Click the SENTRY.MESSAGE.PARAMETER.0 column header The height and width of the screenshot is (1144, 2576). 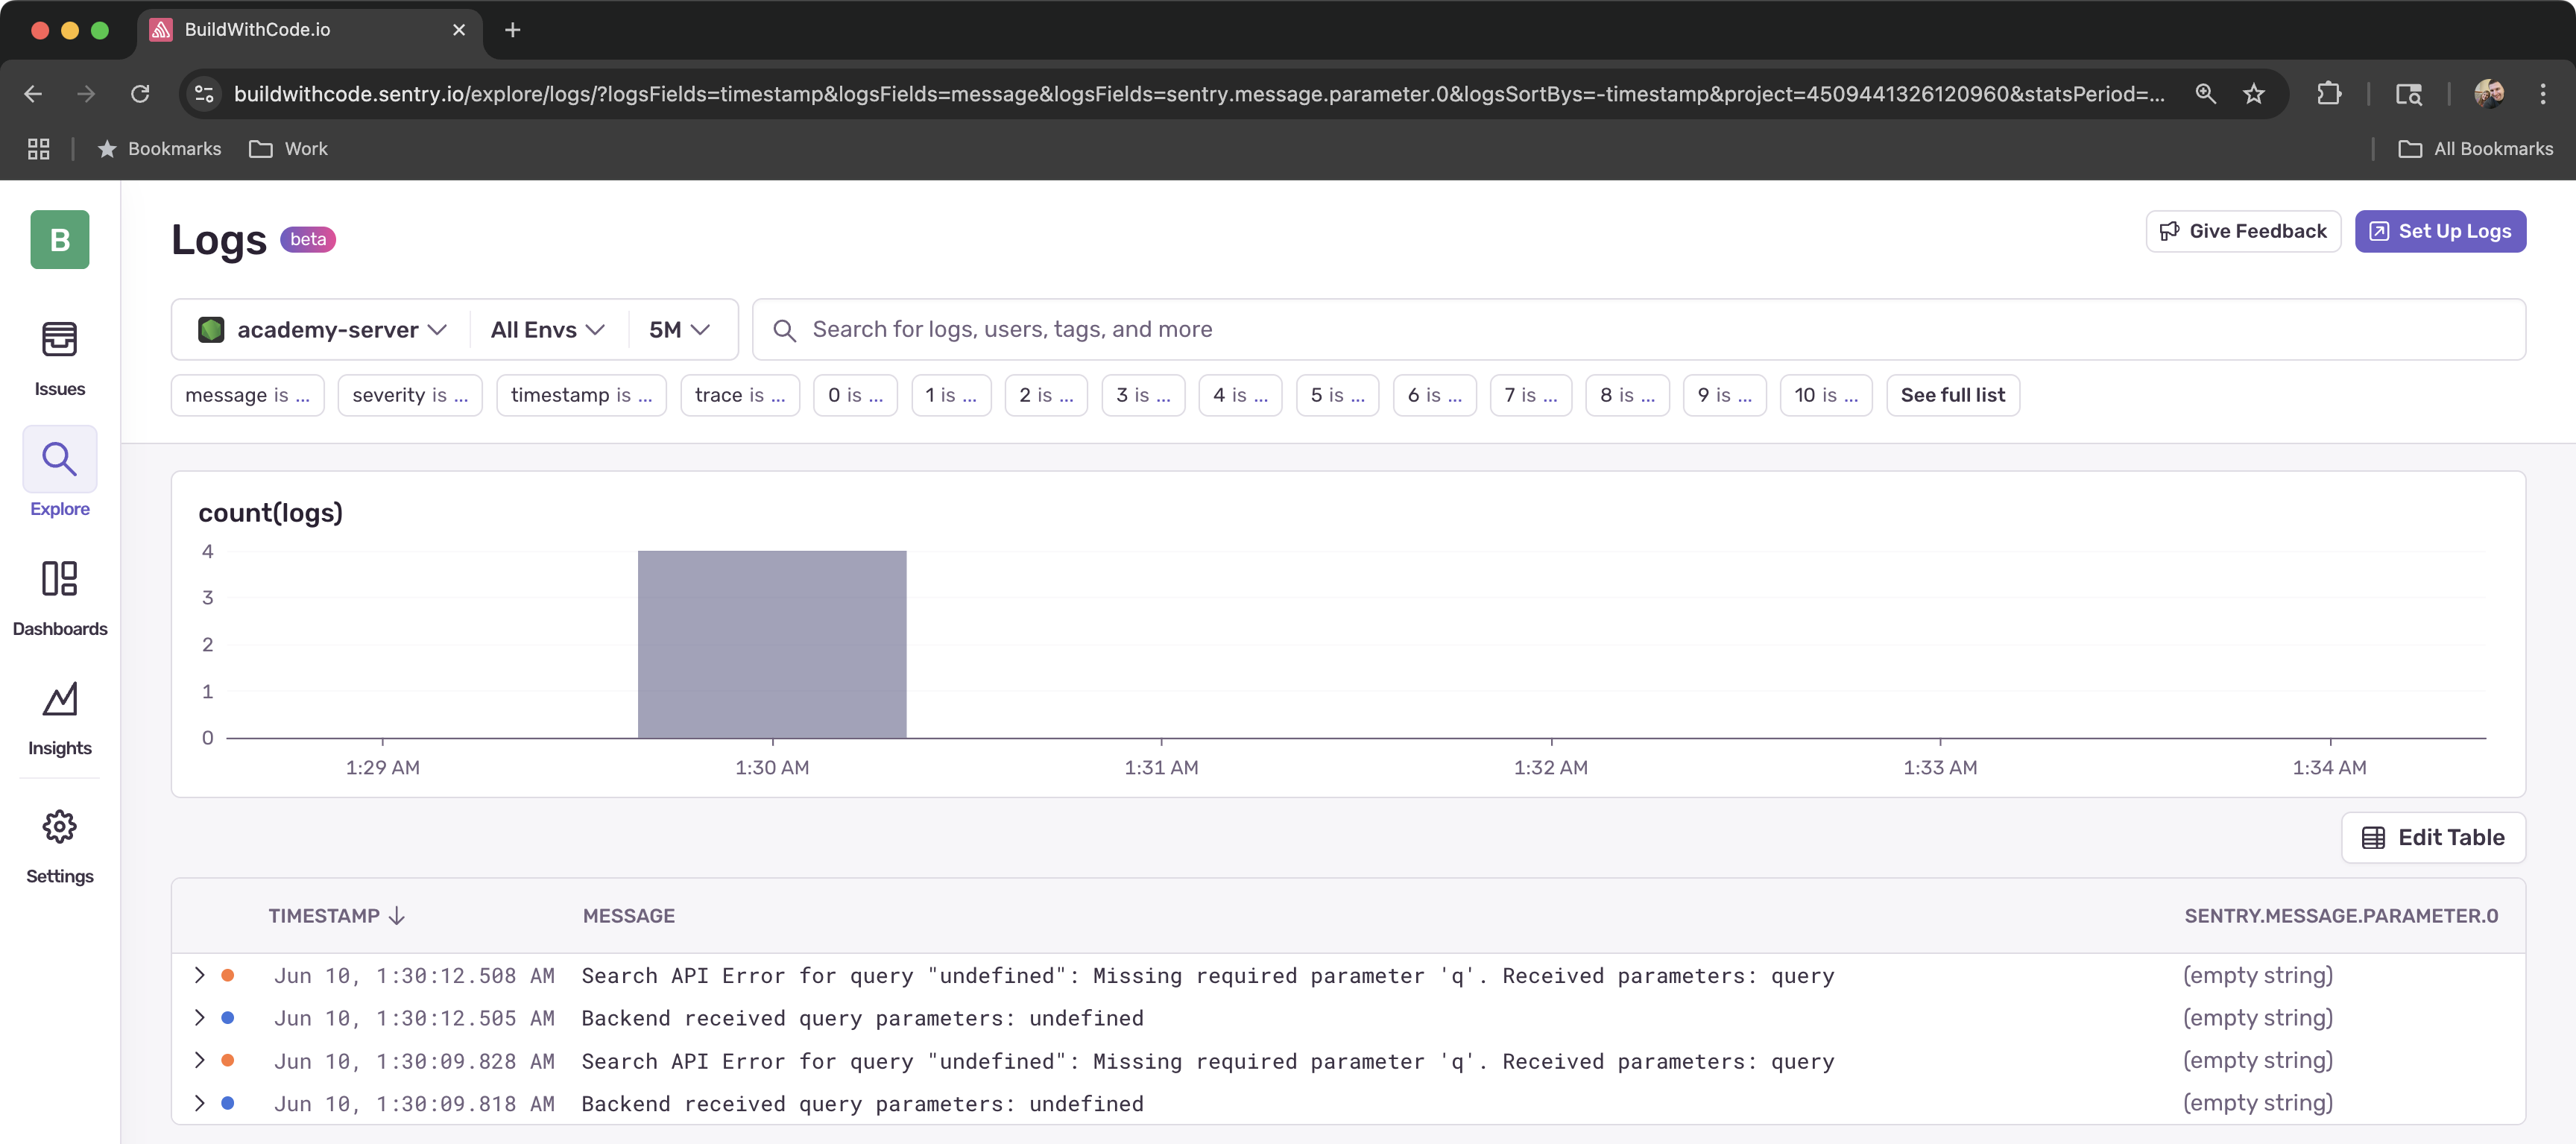pos(2341,916)
